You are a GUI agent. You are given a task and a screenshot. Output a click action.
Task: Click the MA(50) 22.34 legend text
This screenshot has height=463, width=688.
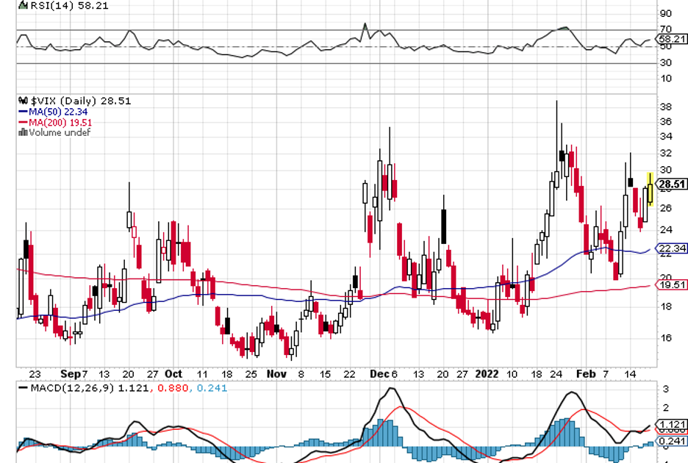pyautogui.click(x=57, y=112)
